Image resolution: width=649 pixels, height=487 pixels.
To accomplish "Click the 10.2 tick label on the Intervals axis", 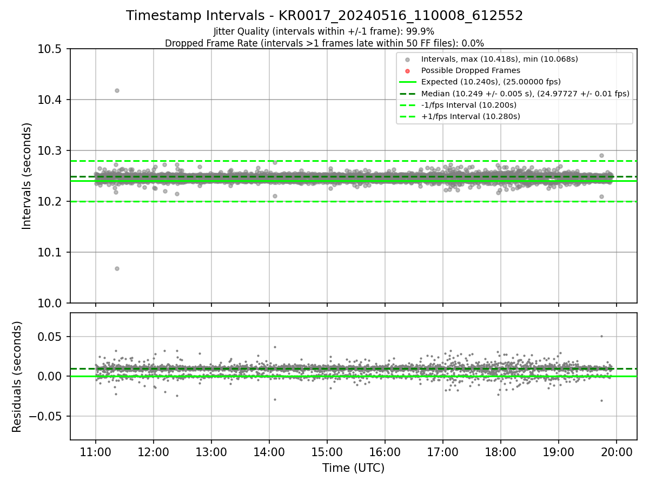I will pos(49,202).
